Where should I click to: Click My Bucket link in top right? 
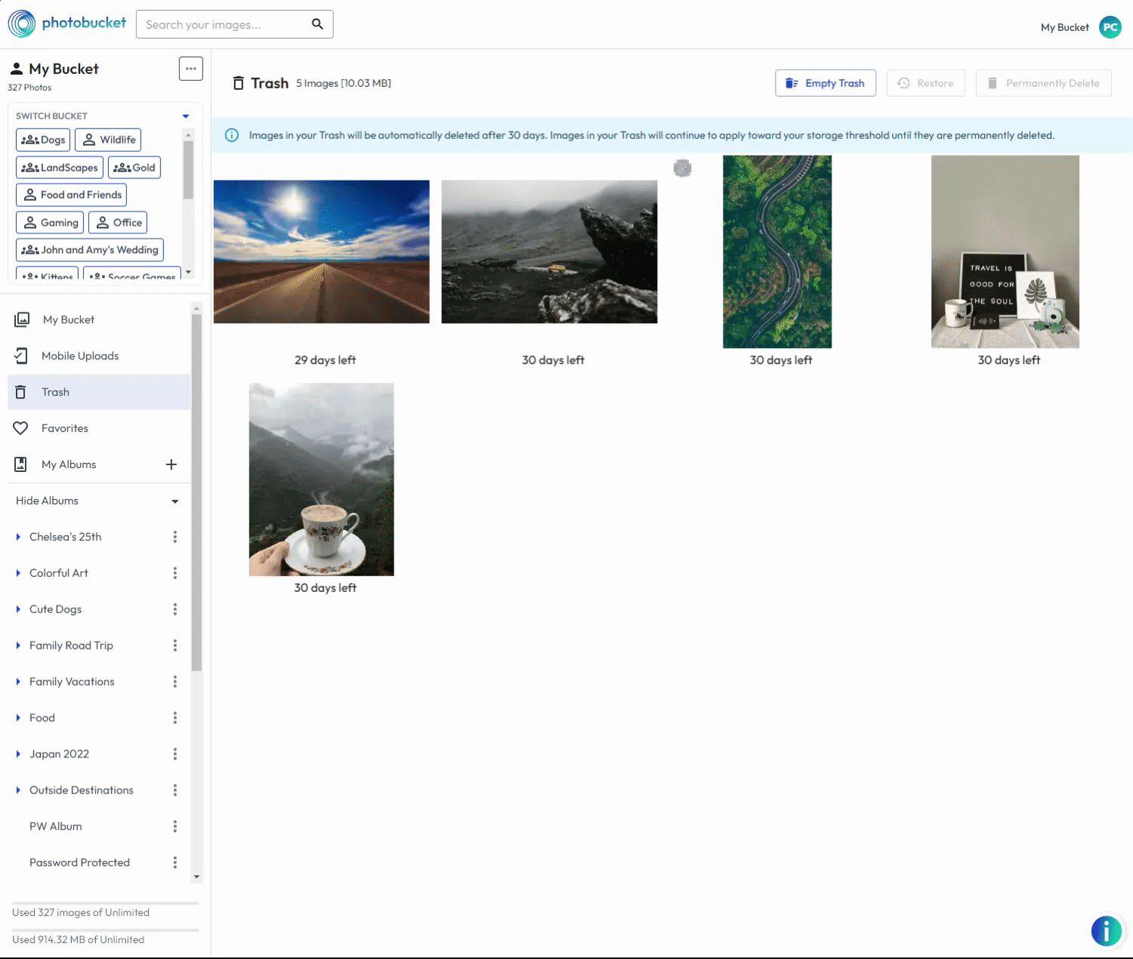pyautogui.click(x=1064, y=27)
